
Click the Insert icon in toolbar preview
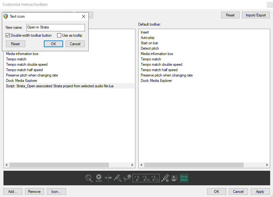coord(89,178)
